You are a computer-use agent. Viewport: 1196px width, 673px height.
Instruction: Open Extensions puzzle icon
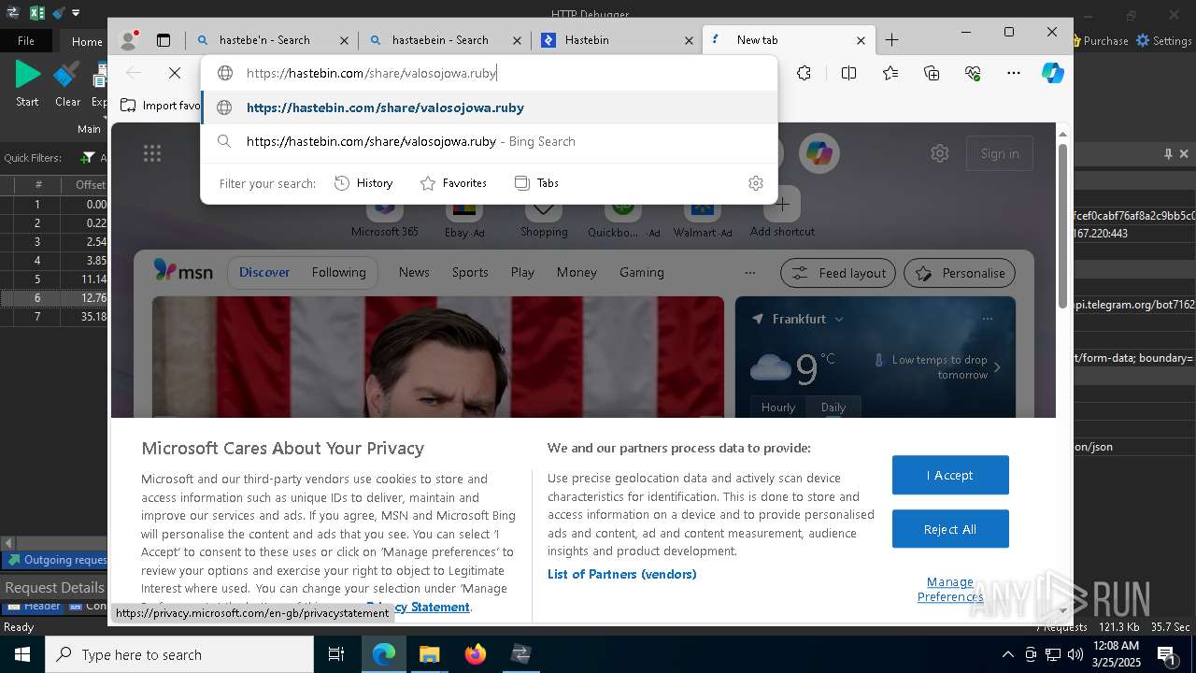tap(804, 73)
